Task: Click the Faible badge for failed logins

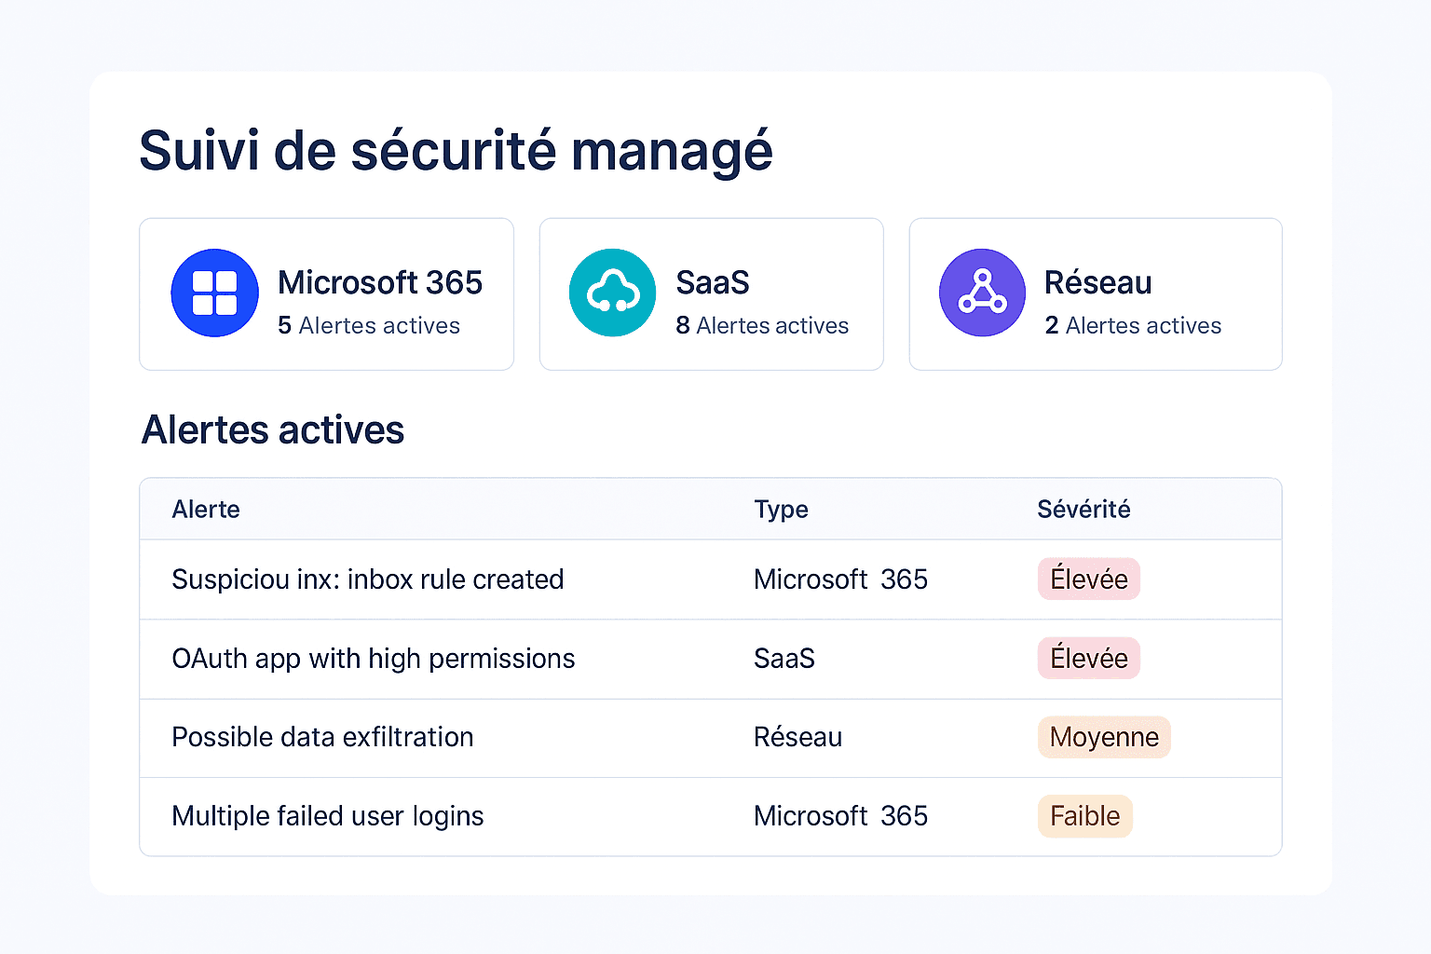Action: click(1084, 816)
